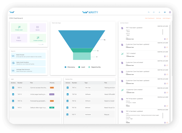
Task: Click the Medium priority badge for TKT-11
Action: pos(52,94)
